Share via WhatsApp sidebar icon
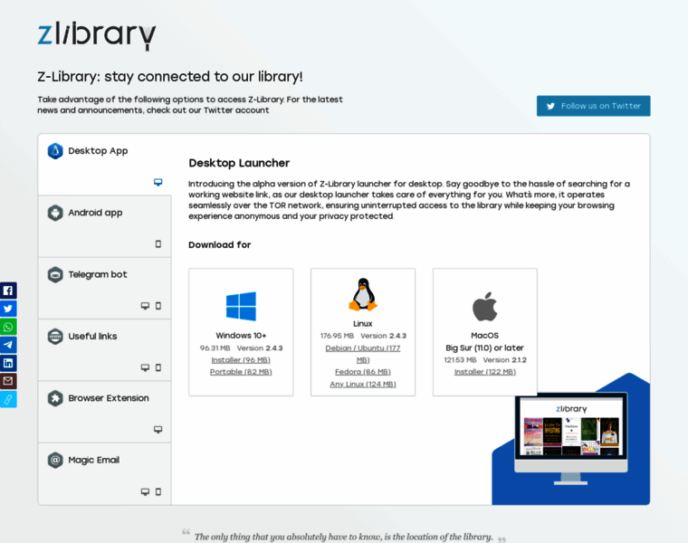The image size is (688, 543). coord(8,327)
